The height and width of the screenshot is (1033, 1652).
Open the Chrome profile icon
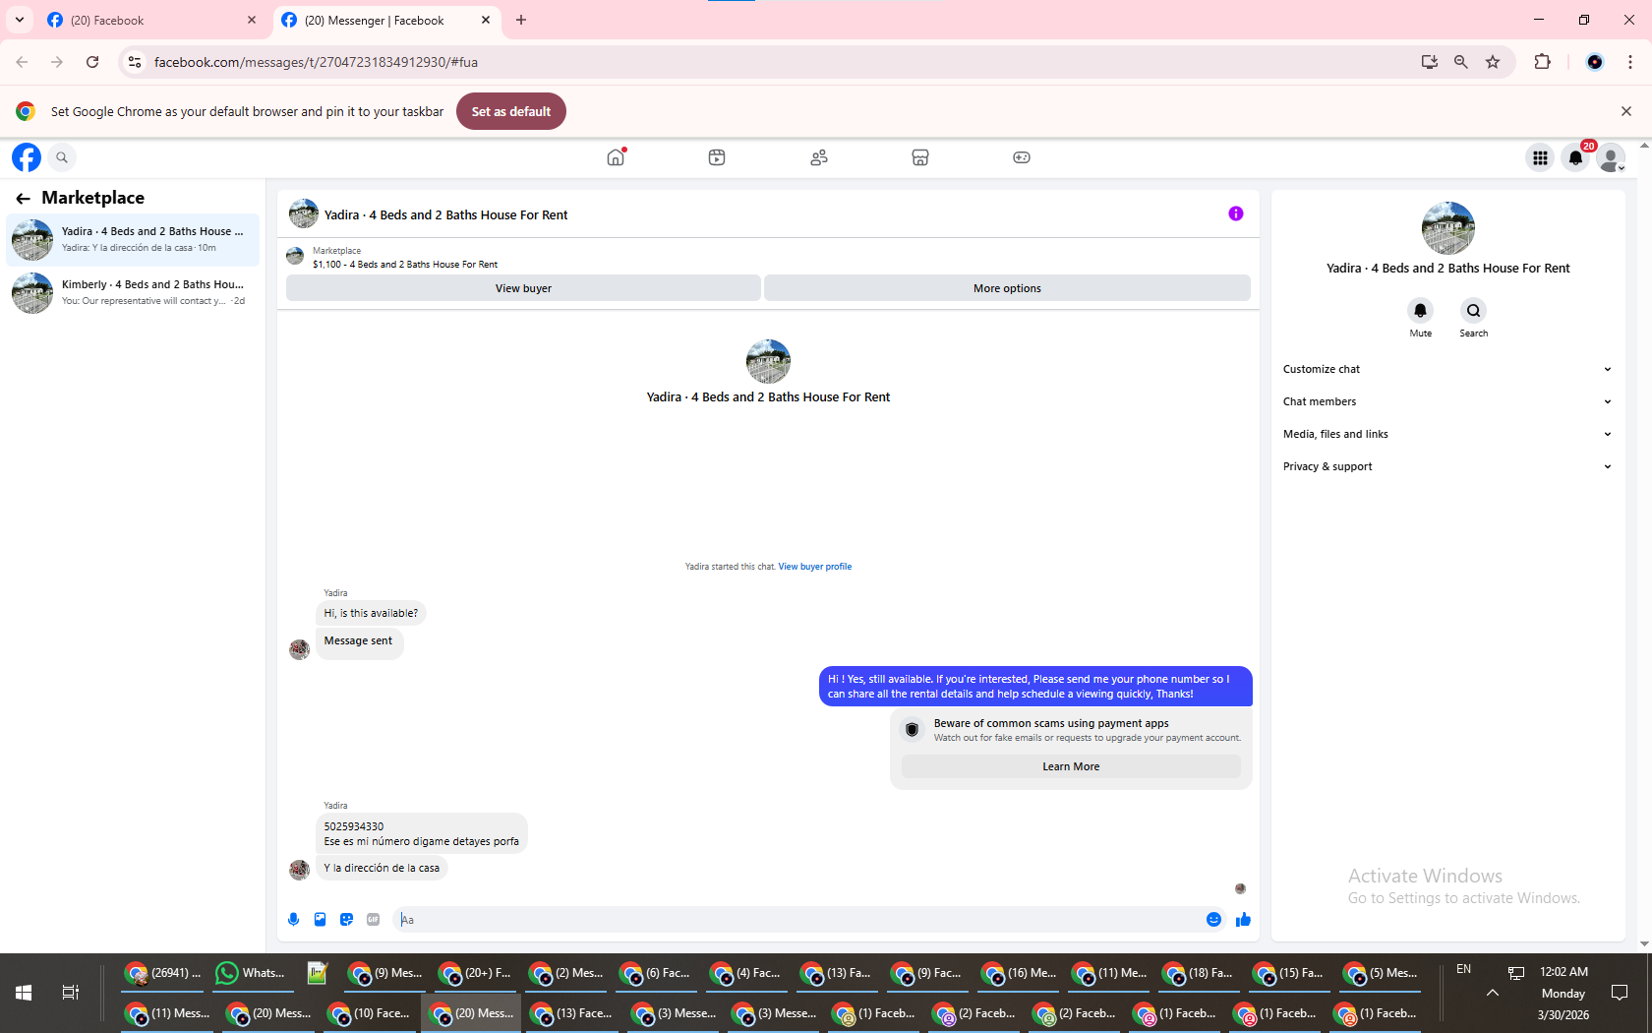[x=1595, y=62]
